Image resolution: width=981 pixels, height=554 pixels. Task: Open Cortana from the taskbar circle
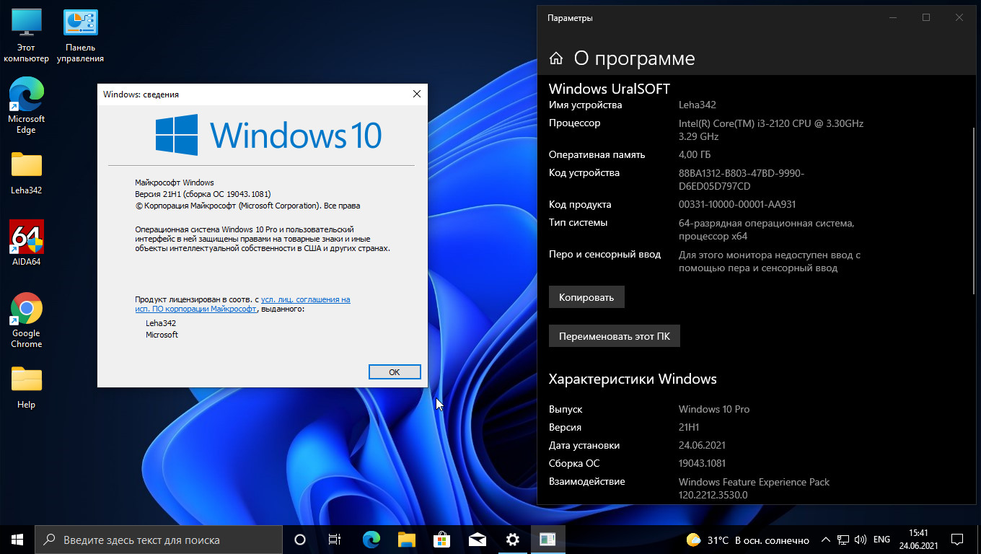[x=300, y=540]
